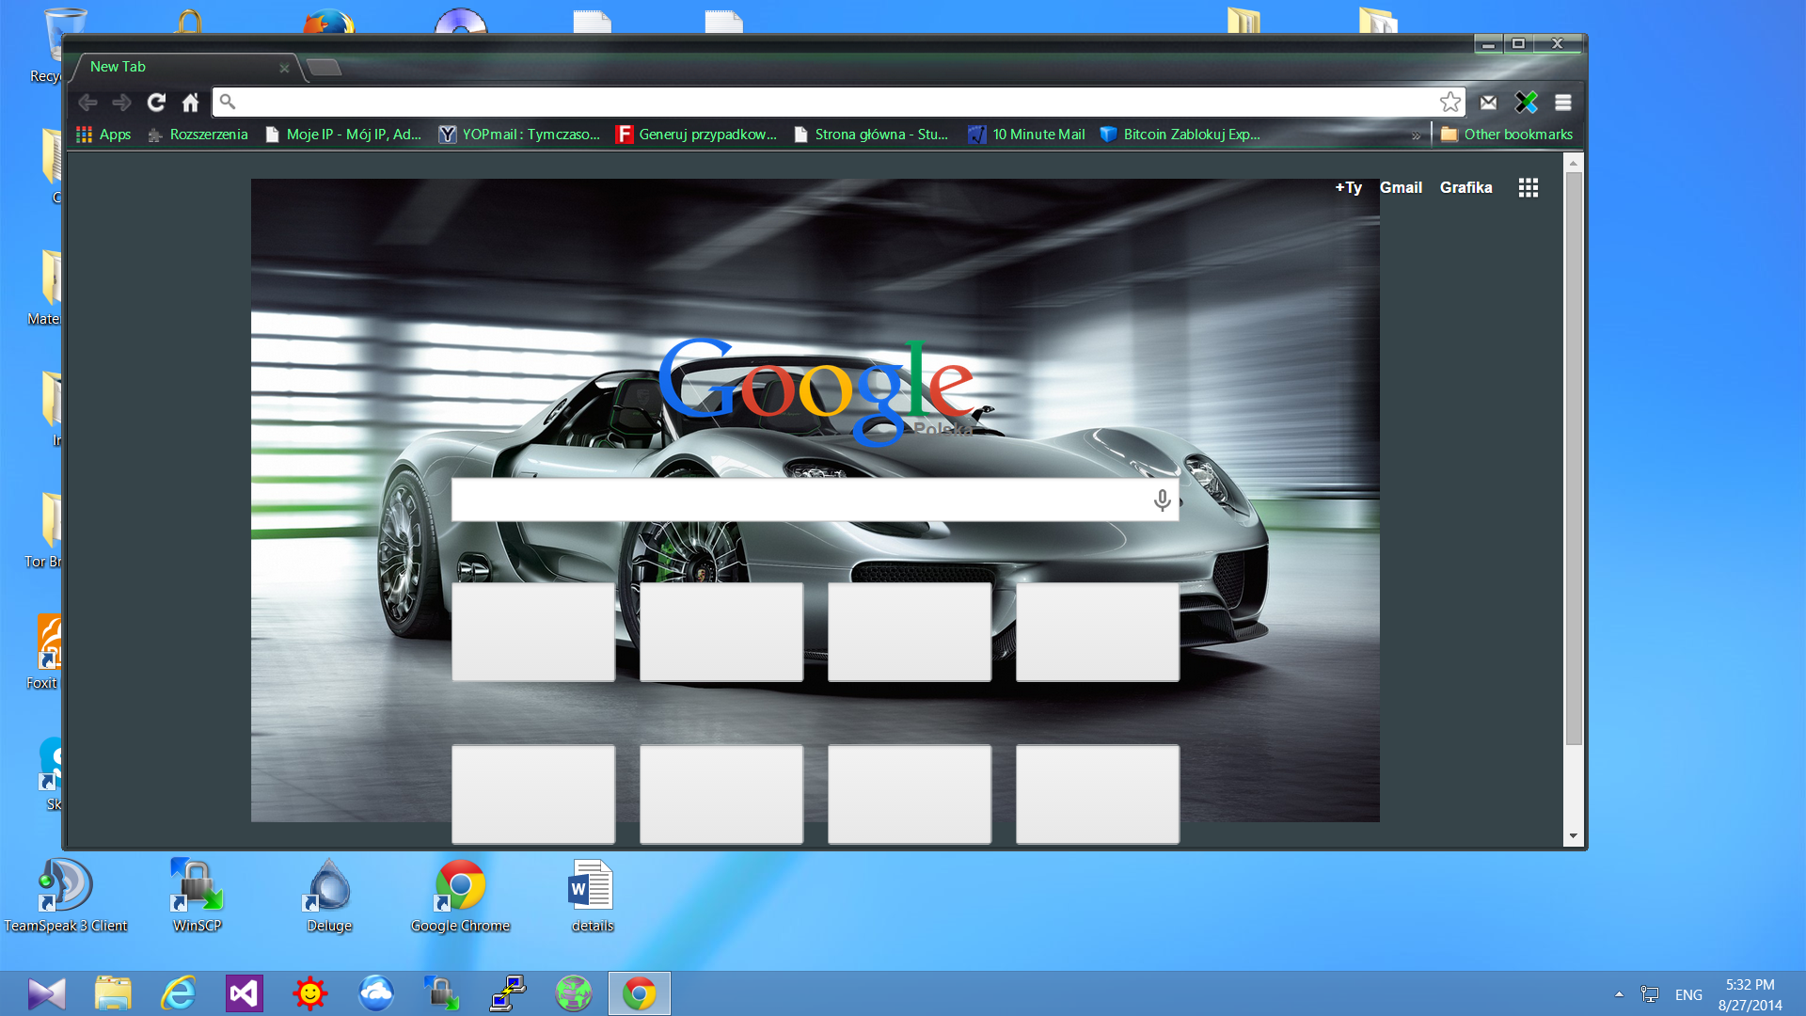Open the Chrome hamburger menu
This screenshot has height=1016, width=1806.
point(1563,103)
